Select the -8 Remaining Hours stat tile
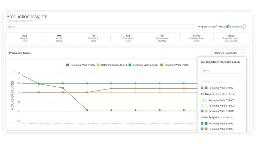The image size is (256, 144). [x=93, y=38]
